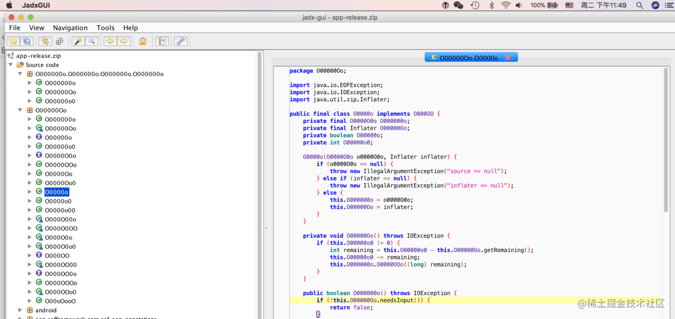Select class O000OOo0 in tree

[60, 292]
